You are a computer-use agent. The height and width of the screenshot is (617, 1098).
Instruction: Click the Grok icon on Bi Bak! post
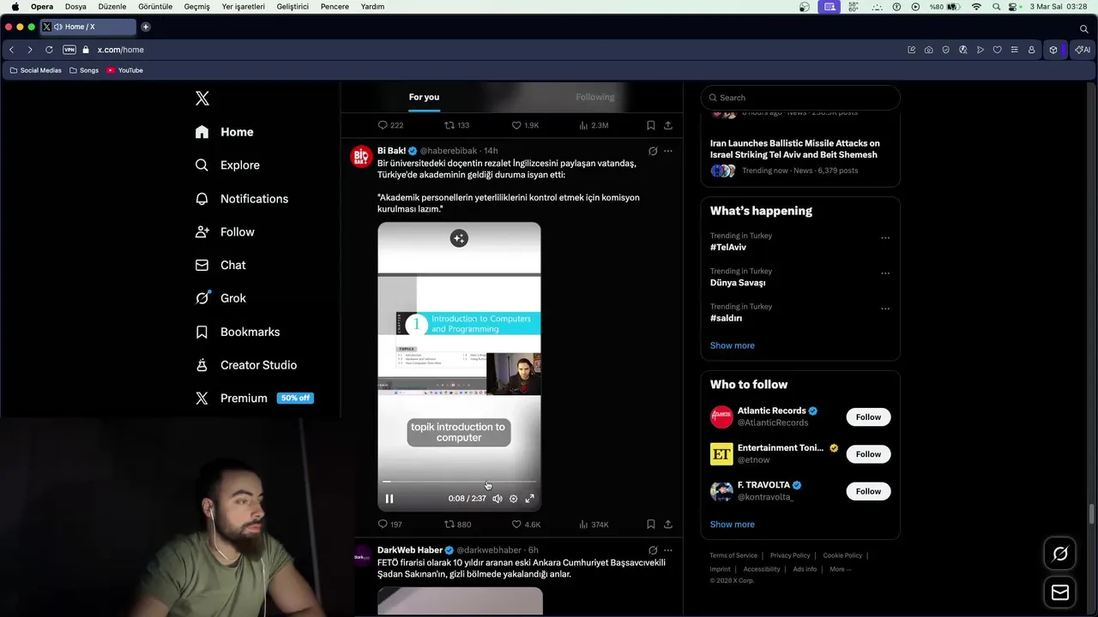pos(653,151)
